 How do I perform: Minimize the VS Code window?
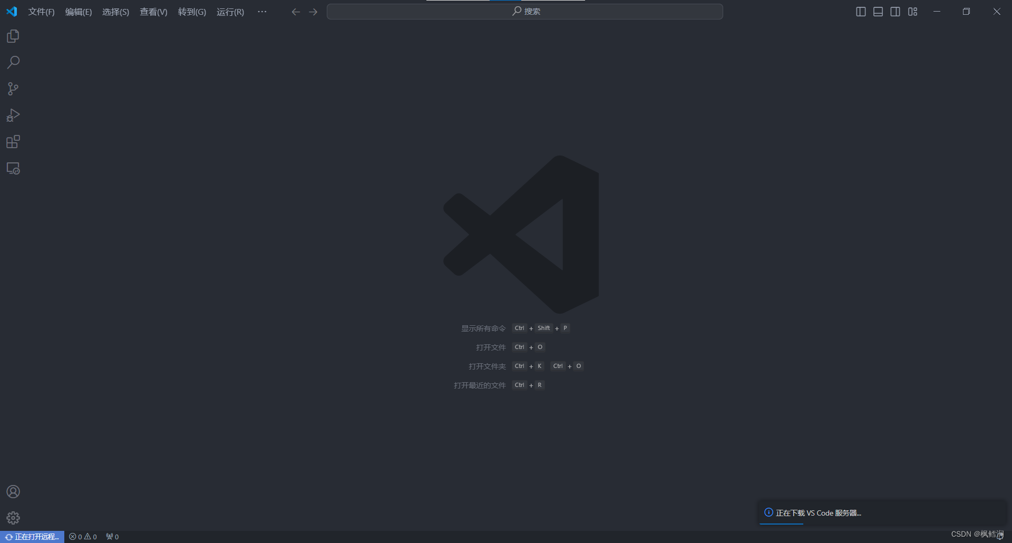(937, 12)
